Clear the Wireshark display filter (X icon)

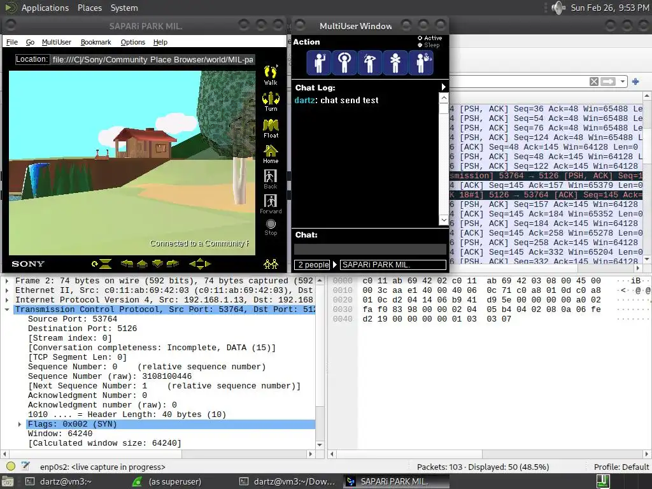[594, 81]
